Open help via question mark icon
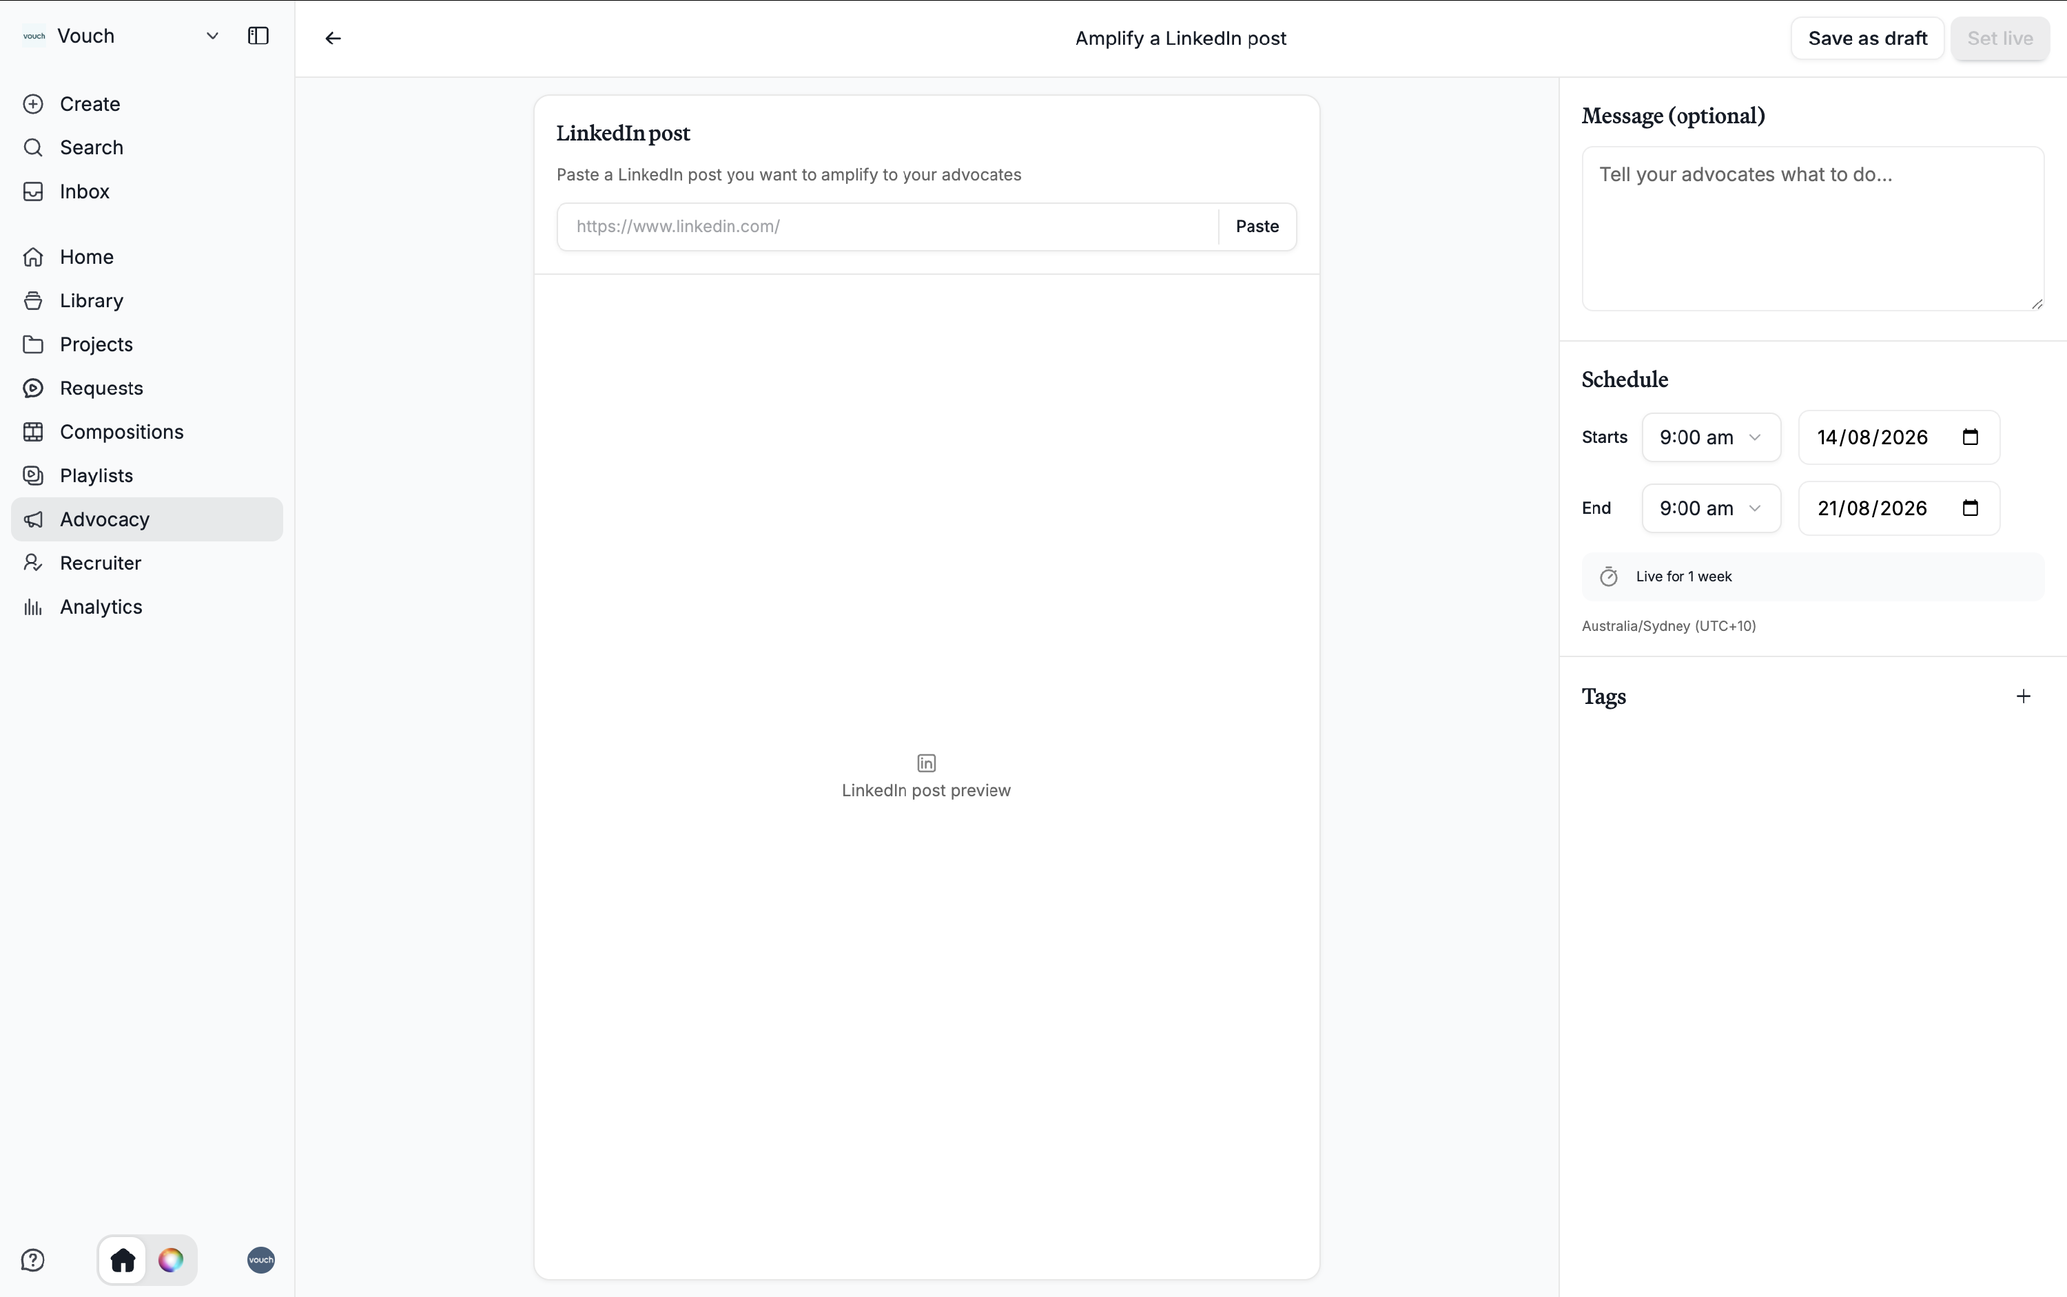Screen dimensions: 2067x1297 (x=32, y=1260)
